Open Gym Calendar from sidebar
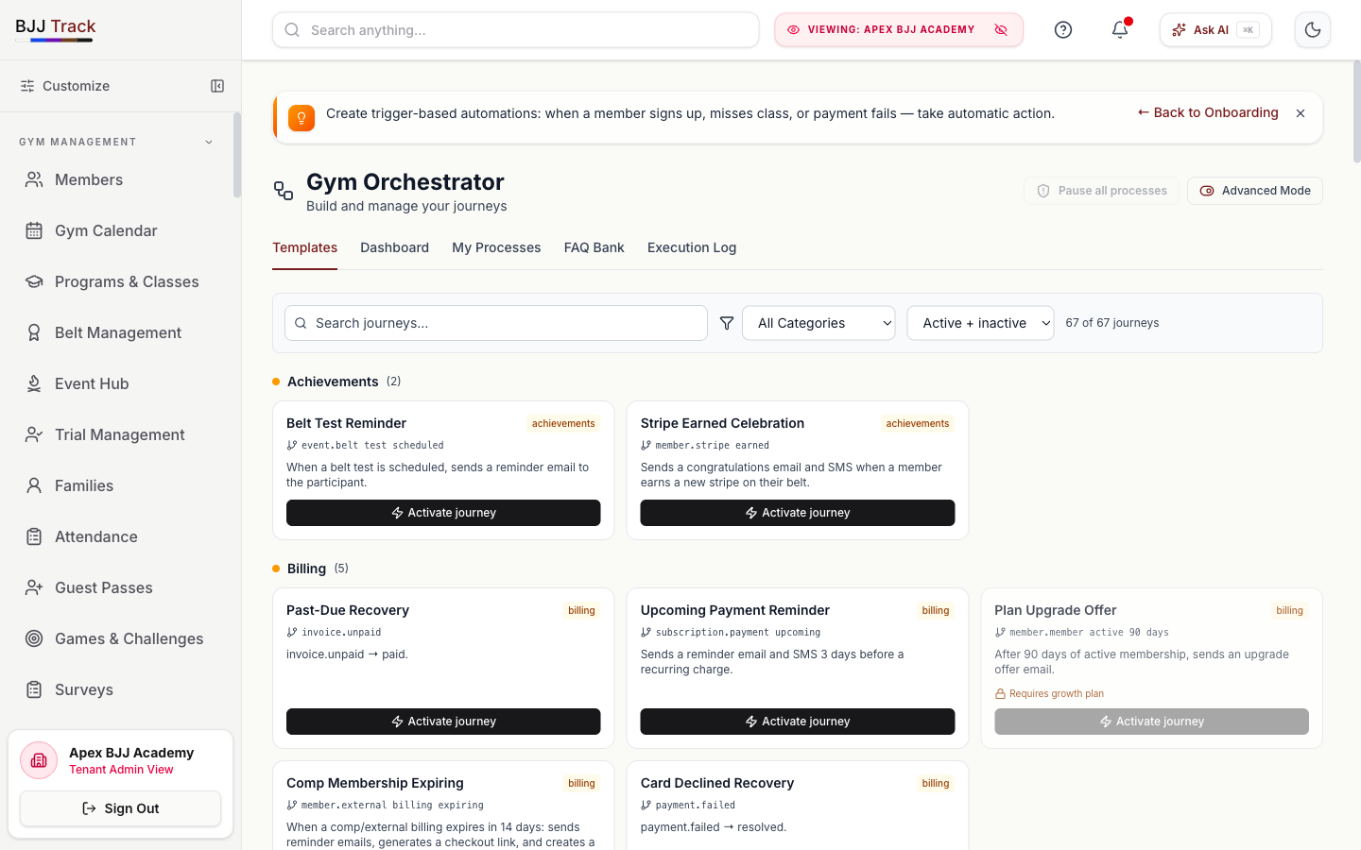1361x850 pixels. (118, 230)
